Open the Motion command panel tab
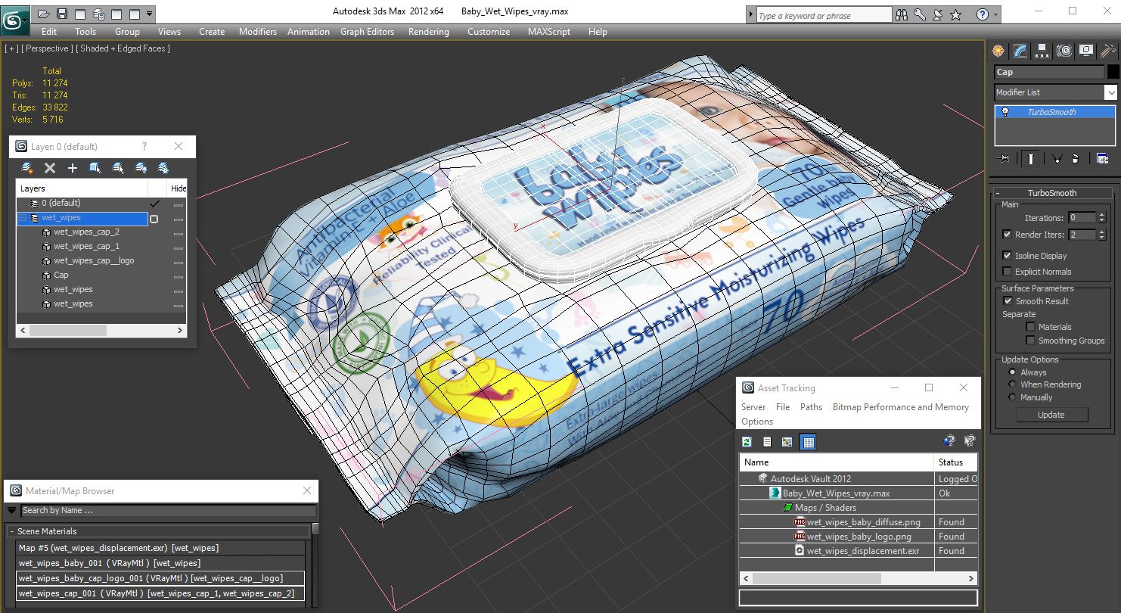Screen dimensions: 1121x613 pos(1064,51)
